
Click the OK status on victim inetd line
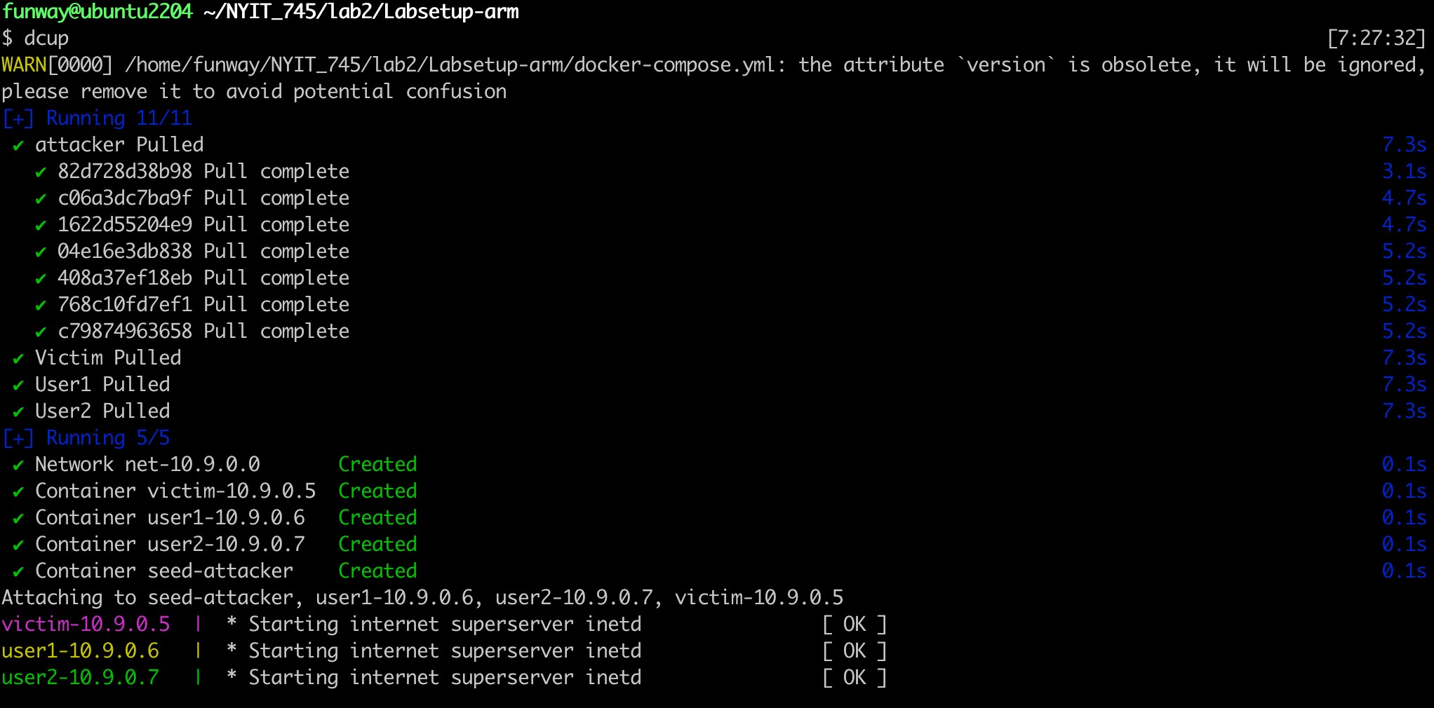click(x=854, y=624)
